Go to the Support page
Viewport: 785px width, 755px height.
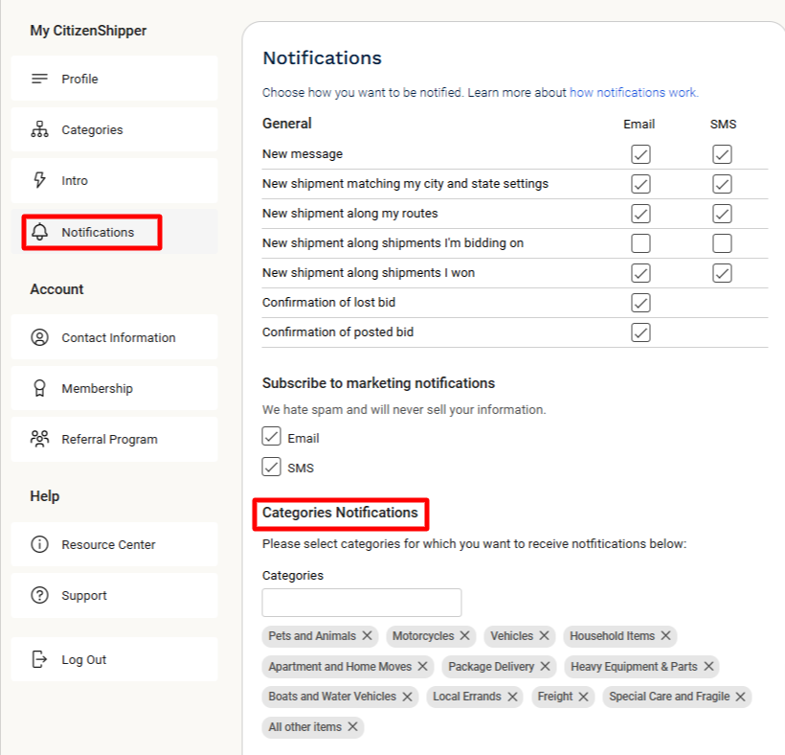84,595
